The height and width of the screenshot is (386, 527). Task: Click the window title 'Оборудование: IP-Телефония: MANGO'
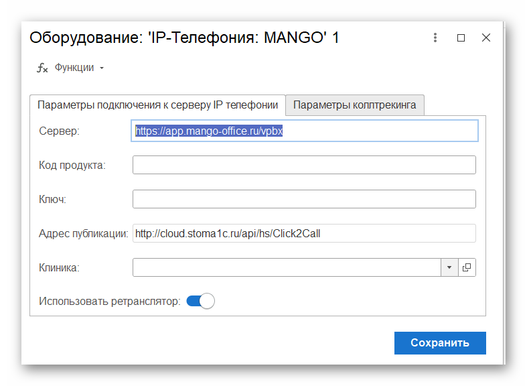[184, 38]
